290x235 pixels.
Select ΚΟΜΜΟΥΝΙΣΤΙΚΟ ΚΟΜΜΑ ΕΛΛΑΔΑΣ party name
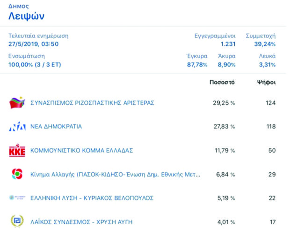click(82, 150)
